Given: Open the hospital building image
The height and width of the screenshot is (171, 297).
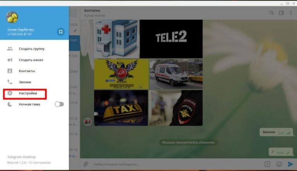Looking at the screenshot, I should click(116, 39).
